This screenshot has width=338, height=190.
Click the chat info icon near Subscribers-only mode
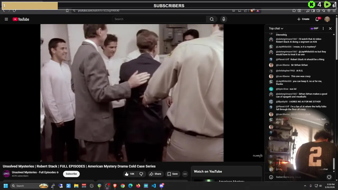click(x=271, y=177)
